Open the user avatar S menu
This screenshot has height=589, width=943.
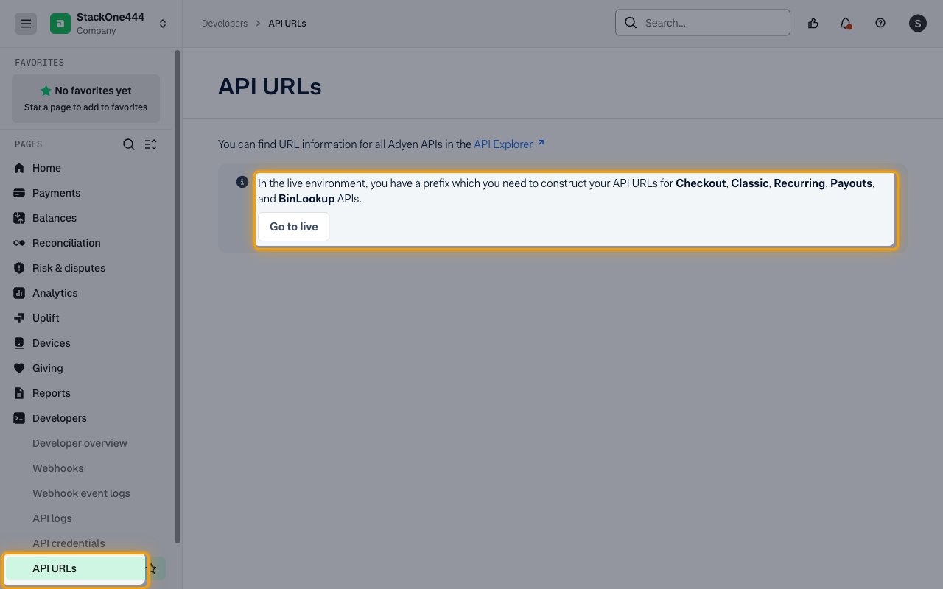[x=917, y=23]
